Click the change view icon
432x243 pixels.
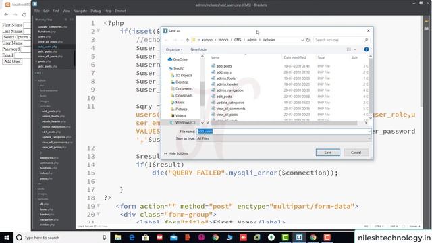coord(349,49)
